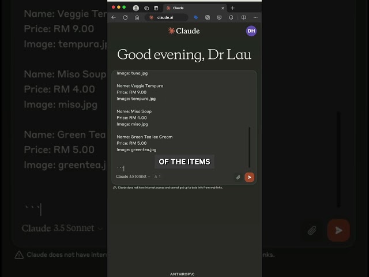Viewport: 369px width, 277px height.
Task: Open the browser profile avatar icon
Action: (136, 8)
